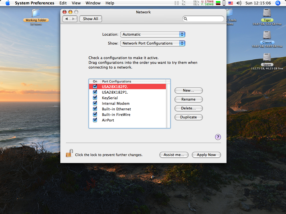
Task: Click the Apply Now button
Action: pos(206,155)
